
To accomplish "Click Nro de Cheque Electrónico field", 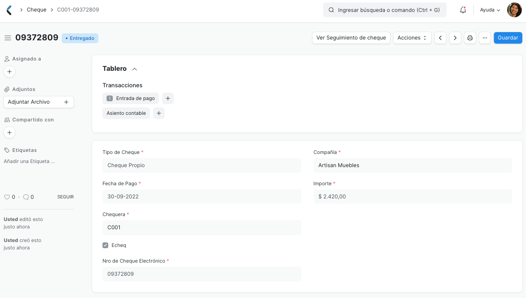I will 202,274.
